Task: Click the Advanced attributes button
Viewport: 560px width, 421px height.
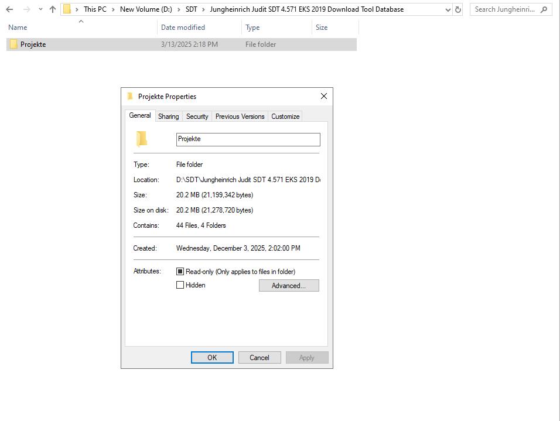Action: pyautogui.click(x=289, y=285)
